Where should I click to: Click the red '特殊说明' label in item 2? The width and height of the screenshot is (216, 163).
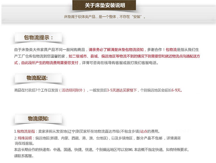25,138
